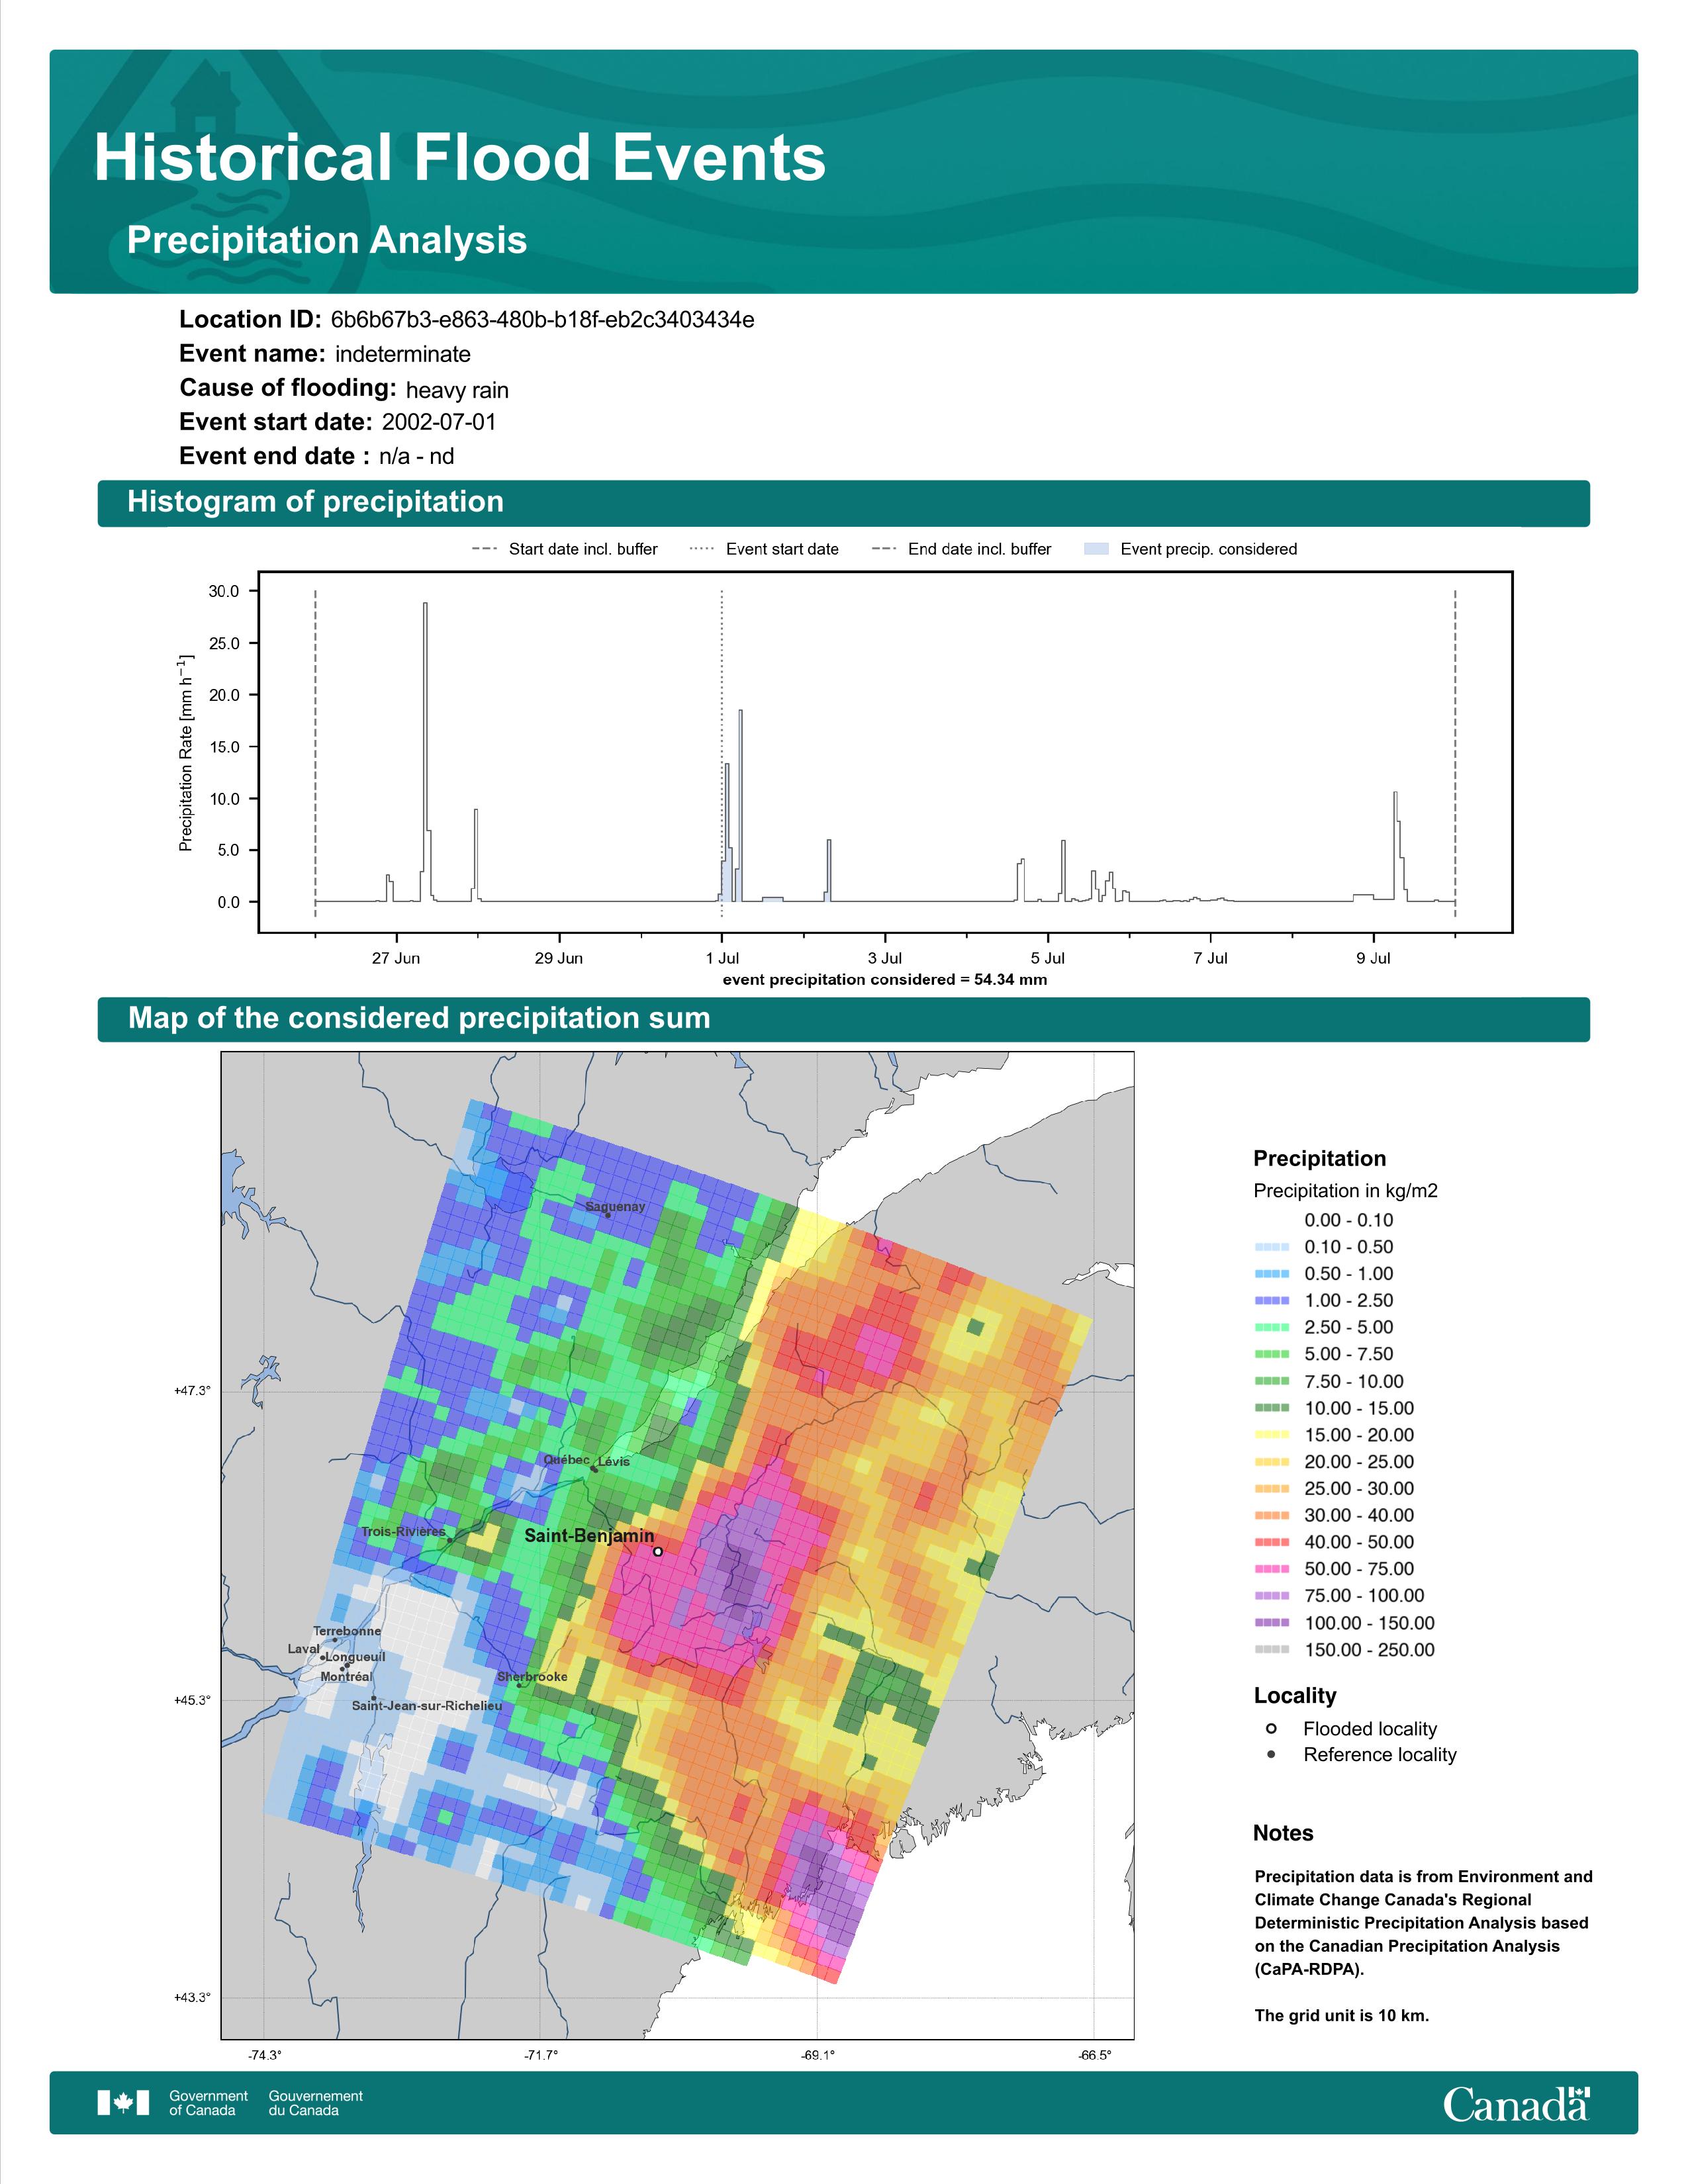Click the 15.00 - 20.00 yellow legend swatch

coord(1271,1435)
